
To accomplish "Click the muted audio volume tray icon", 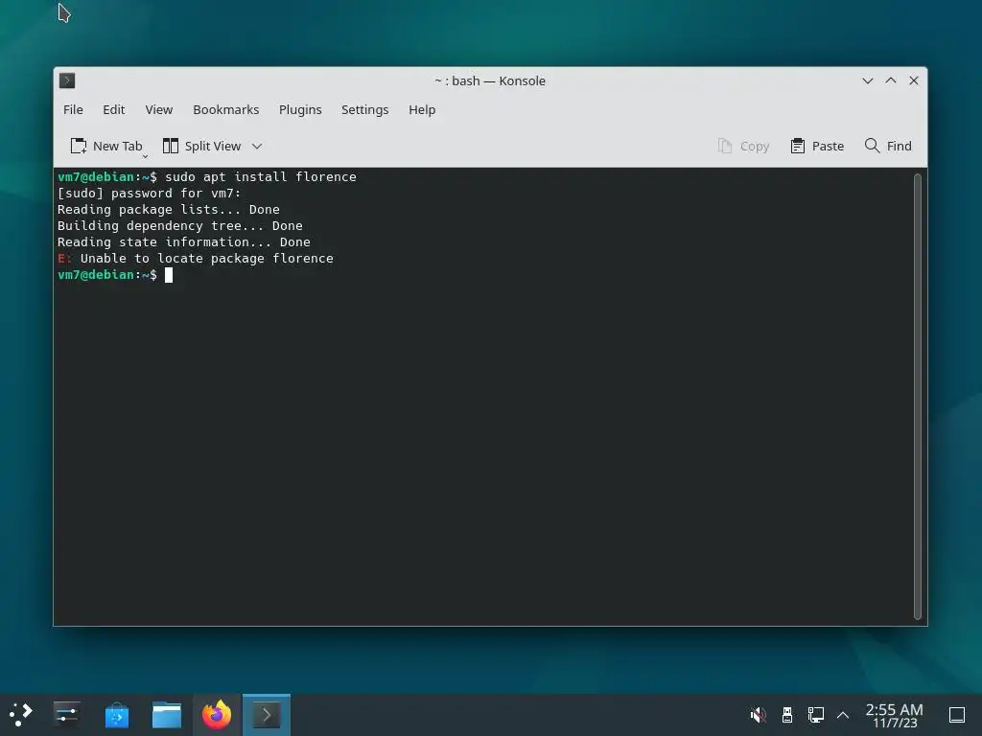I will point(758,715).
